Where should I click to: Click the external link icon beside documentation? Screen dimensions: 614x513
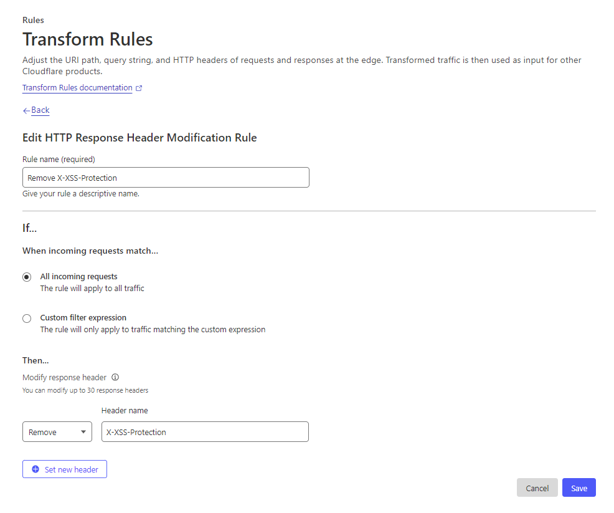[139, 88]
